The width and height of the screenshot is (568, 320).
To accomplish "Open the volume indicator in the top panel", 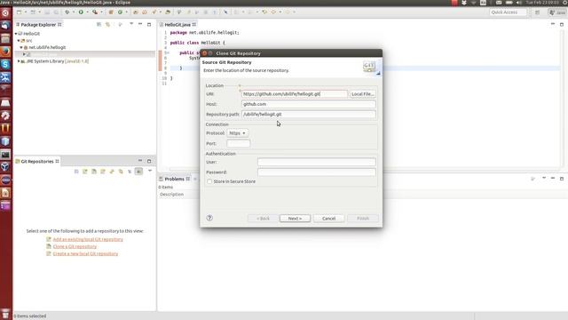I will [519, 3].
